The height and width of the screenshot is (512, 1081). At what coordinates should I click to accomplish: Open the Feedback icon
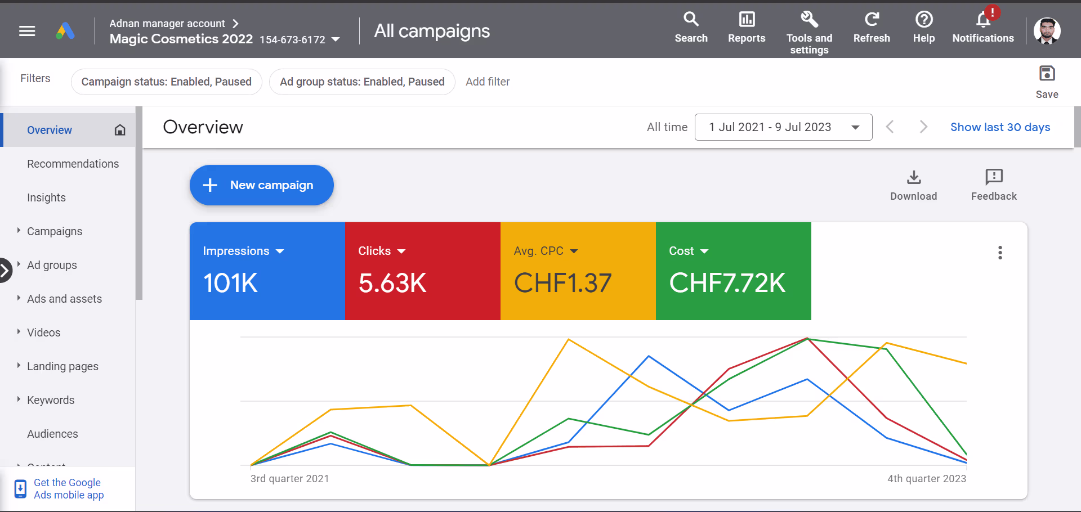(x=994, y=178)
